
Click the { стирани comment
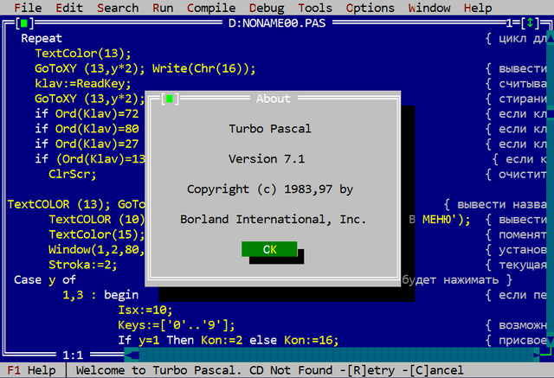pos(516,99)
